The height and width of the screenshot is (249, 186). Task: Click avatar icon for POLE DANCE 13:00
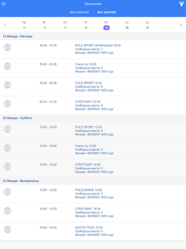click(x=7, y=192)
